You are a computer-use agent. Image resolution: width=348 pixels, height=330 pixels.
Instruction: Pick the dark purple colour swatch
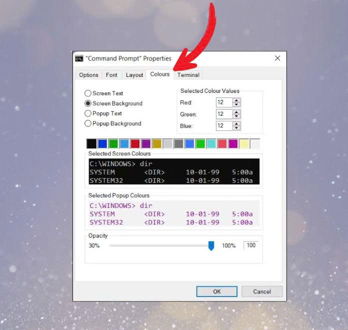point(146,144)
